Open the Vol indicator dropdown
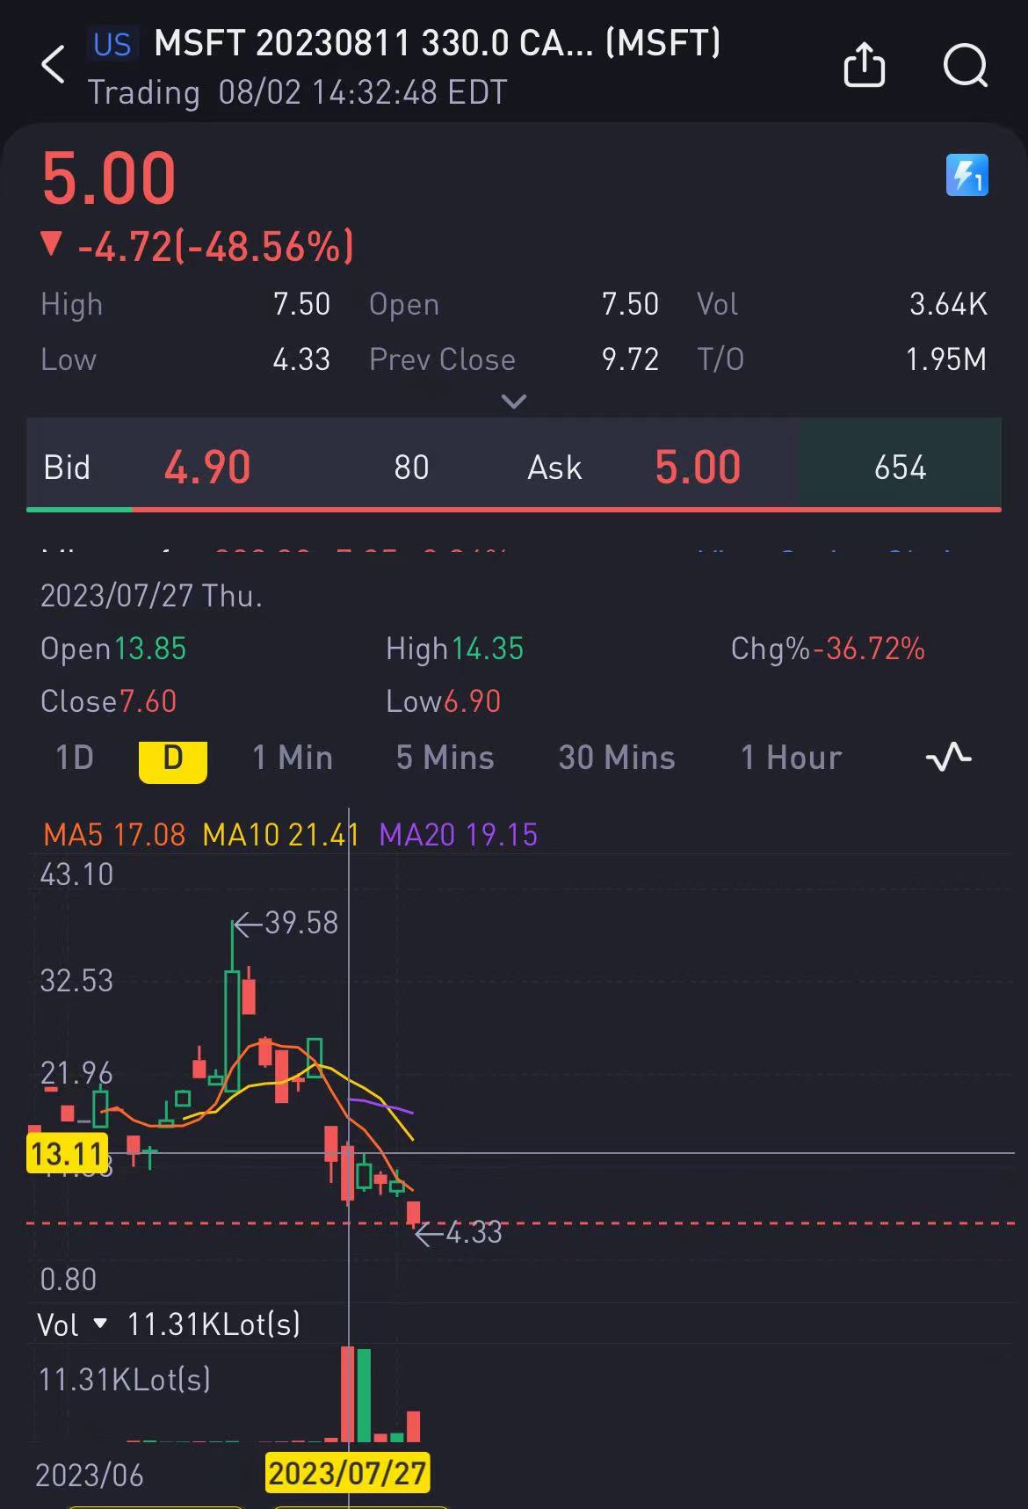Viewport: 1028px width, 1509px height. pos(72,1324)
